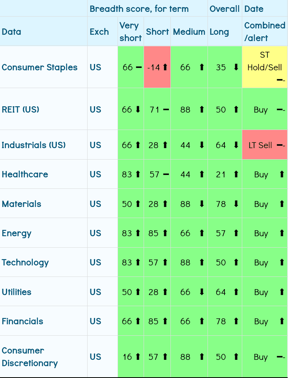Open the Consumer Staples sector link
288x378 pixels.
coord(39,67)
